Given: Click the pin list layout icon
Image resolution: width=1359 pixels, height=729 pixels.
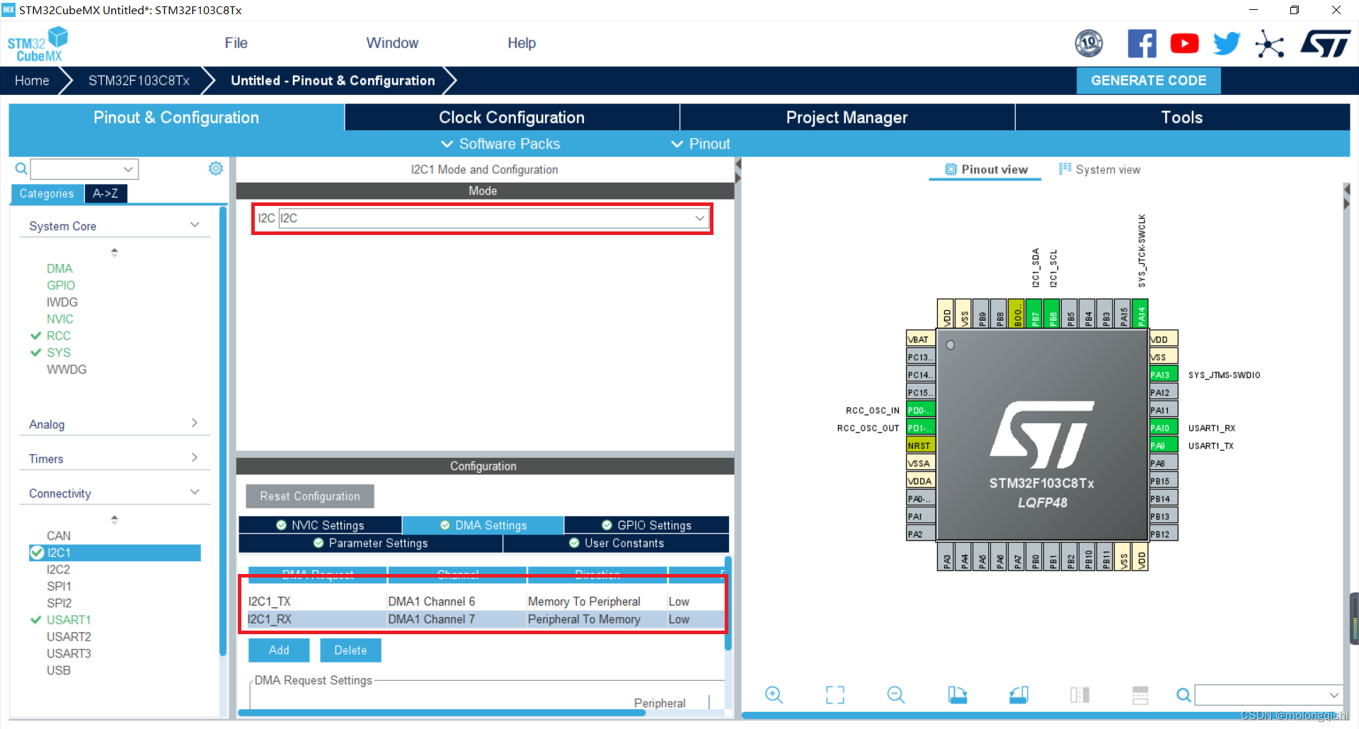Looking at the screenshot, I should (1140, 695).
